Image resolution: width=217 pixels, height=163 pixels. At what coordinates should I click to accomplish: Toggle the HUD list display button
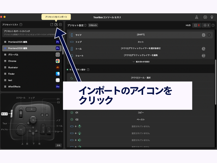196,25
